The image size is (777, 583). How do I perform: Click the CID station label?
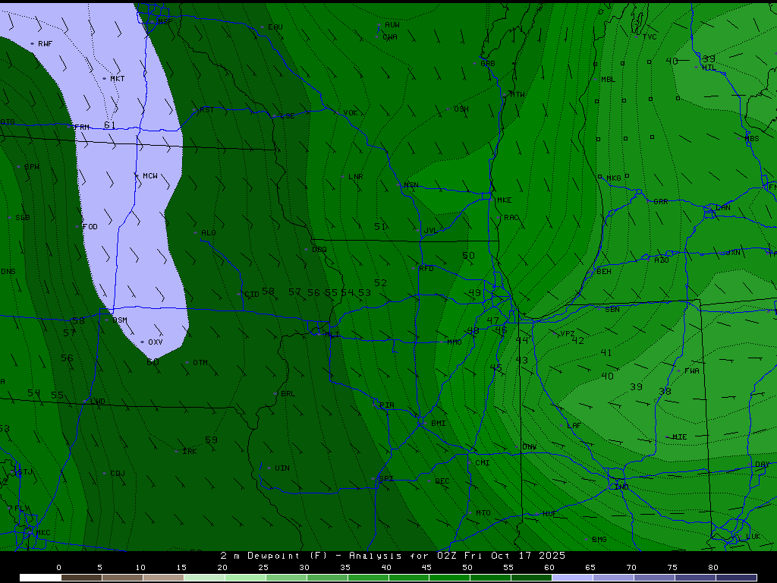tap(252, 294)
